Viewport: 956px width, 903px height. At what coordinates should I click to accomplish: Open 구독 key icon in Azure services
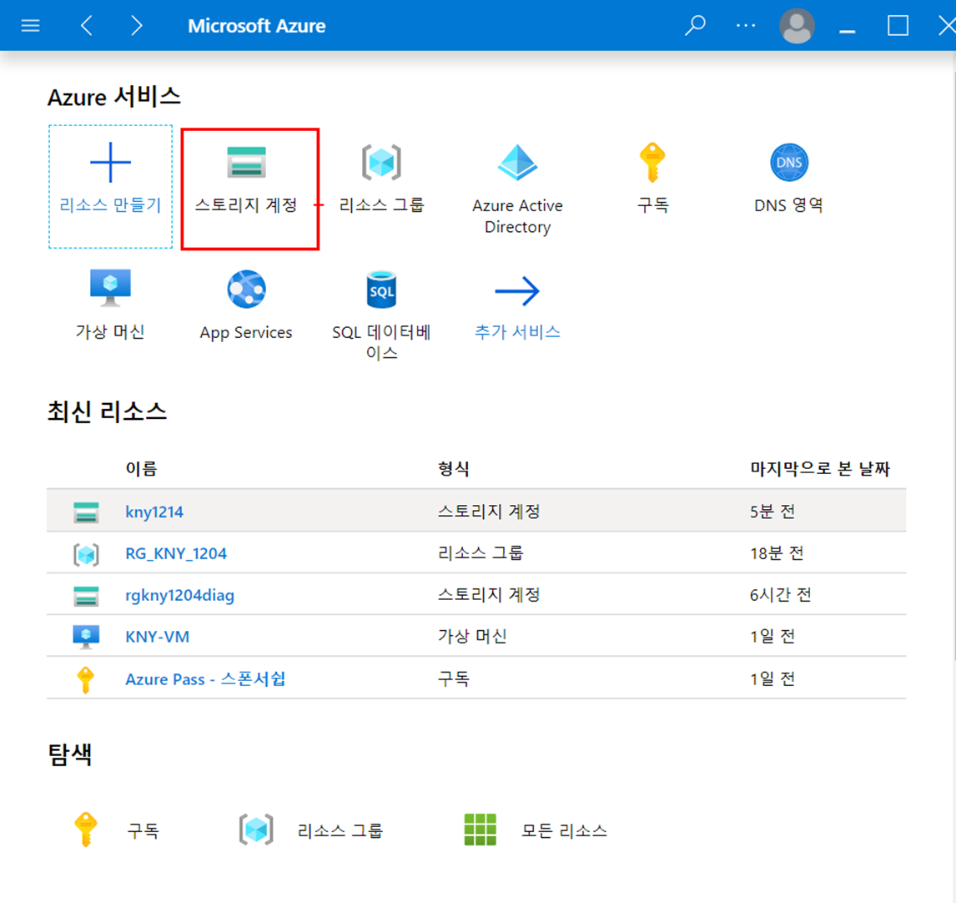(x=652, y=162)
